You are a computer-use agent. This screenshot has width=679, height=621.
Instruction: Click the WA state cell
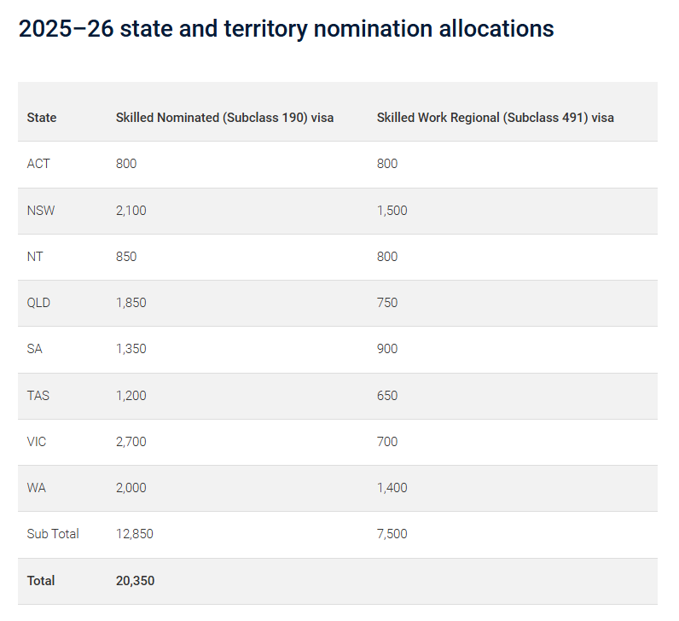36,488
